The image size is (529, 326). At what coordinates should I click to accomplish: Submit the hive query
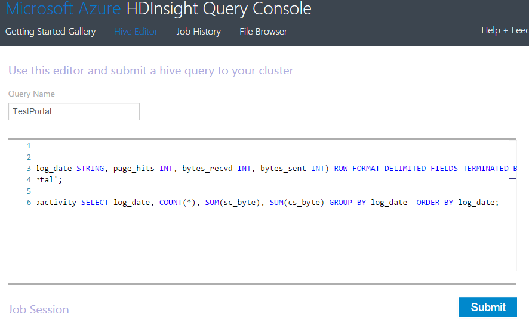click(x=488, y=307)
